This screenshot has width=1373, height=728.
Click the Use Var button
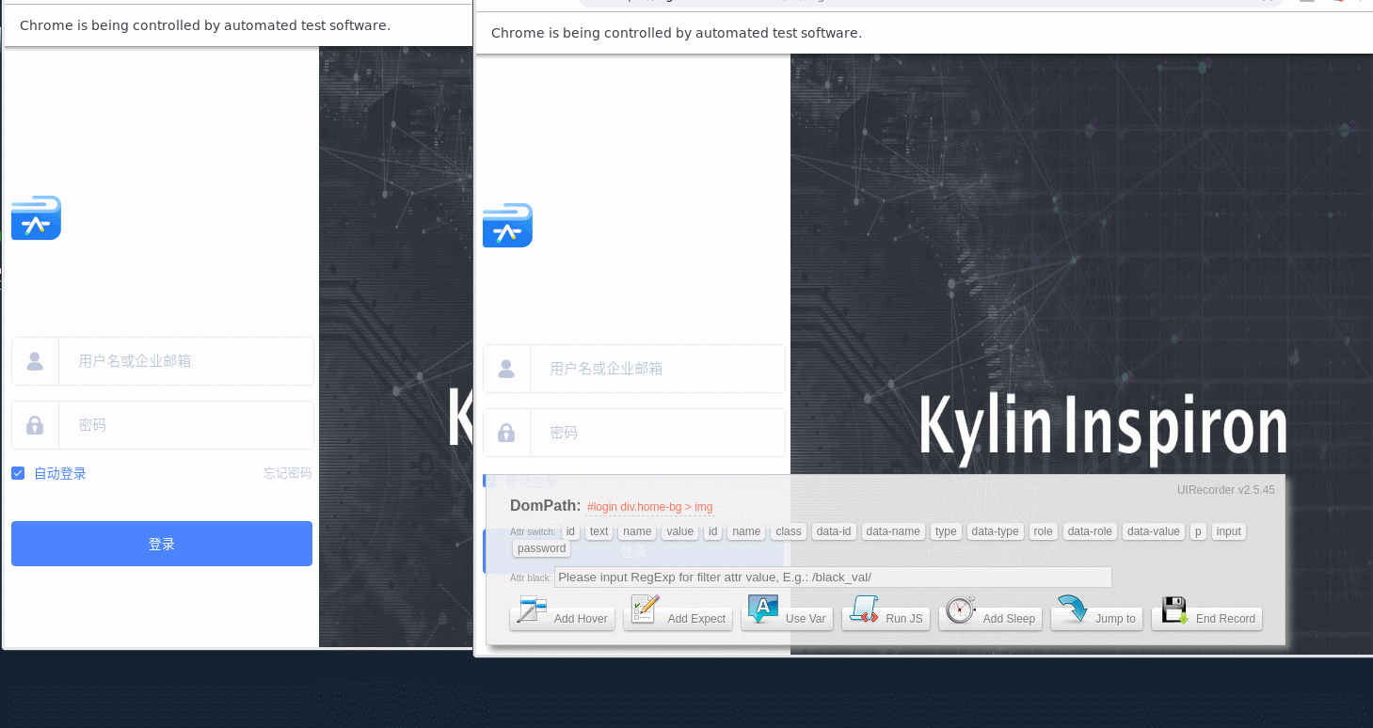pyautogui.click(x=787, y=613)
